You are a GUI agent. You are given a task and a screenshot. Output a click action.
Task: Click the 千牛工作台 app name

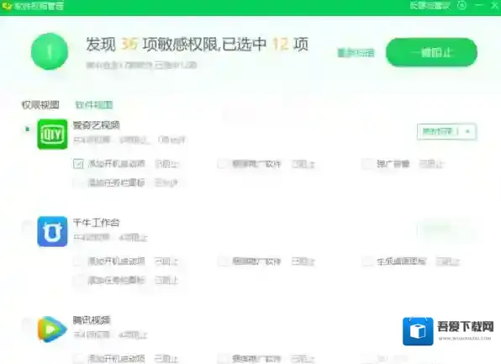coord(96,223)
